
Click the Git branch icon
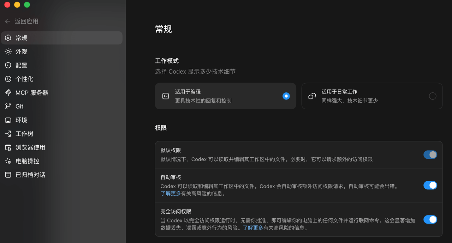8,106
